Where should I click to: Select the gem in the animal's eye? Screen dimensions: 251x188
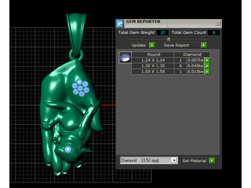coord(68,149)
